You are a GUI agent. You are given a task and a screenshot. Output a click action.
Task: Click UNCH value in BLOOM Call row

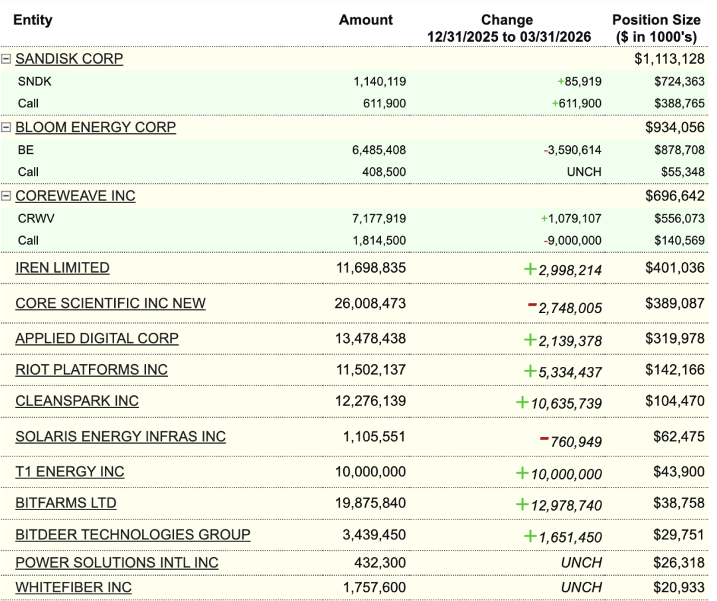coord(584,172)
